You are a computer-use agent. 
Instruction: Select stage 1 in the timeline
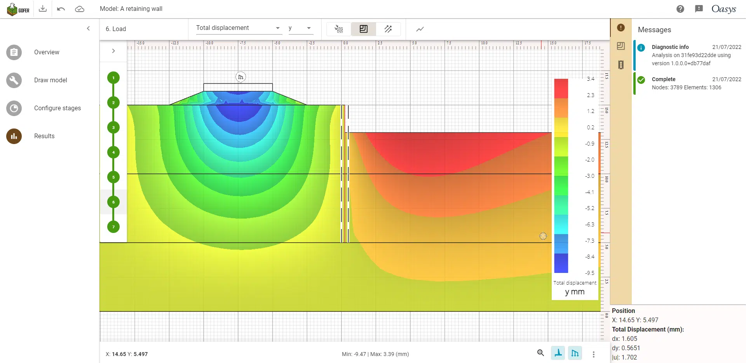113,78
